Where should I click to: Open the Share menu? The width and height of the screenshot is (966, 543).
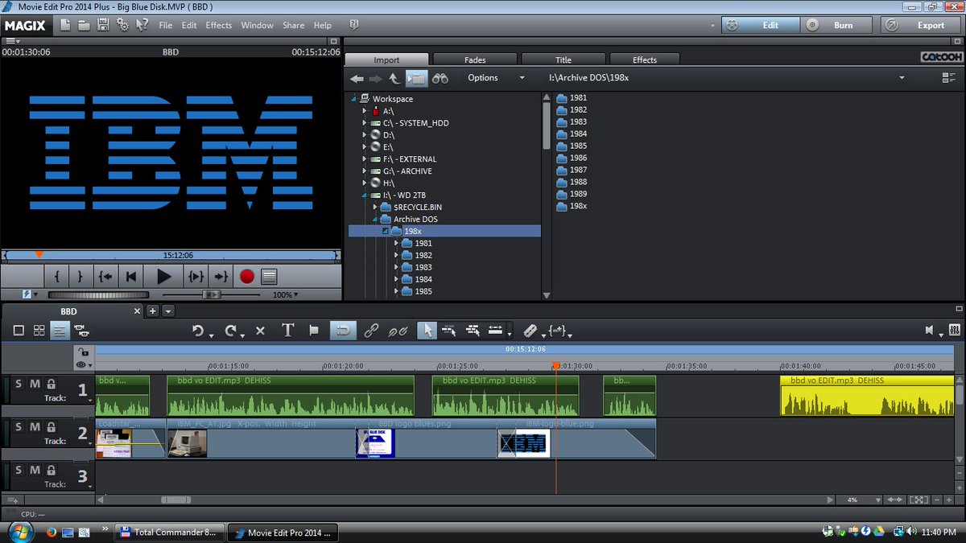[x=293, y=25]
